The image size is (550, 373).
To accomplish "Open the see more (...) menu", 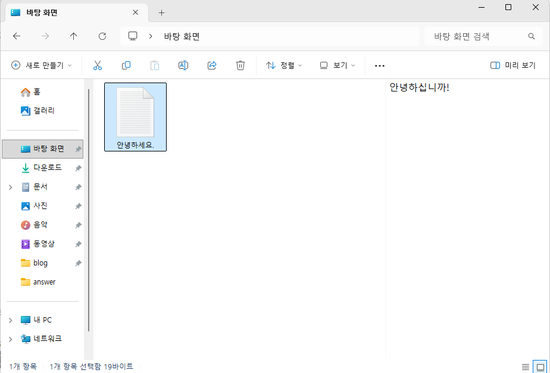I will [x=379, y=65].
